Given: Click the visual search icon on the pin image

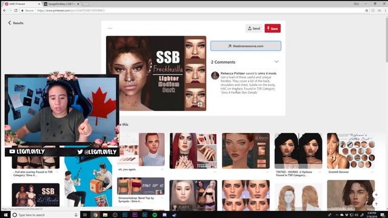Looking at the screenshot, I should coord(199,105).
